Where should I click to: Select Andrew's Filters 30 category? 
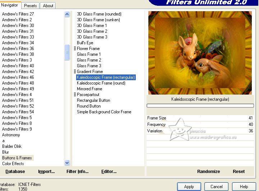point(18,26)
